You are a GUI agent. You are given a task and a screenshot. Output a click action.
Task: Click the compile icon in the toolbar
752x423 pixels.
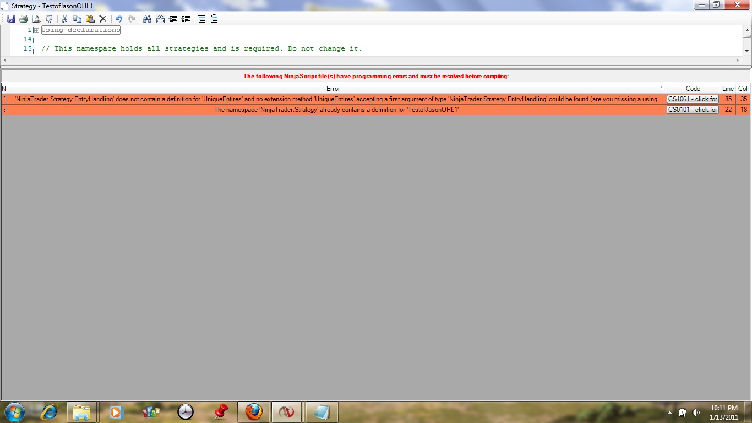tap(49, 19)
